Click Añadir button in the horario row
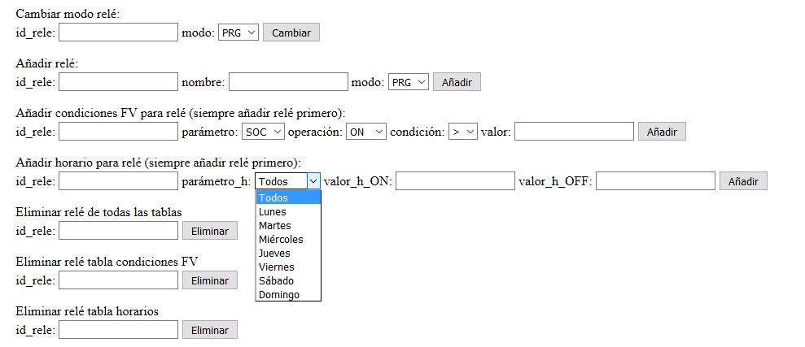Screen dimensions: 805x347 coord(743,181)
